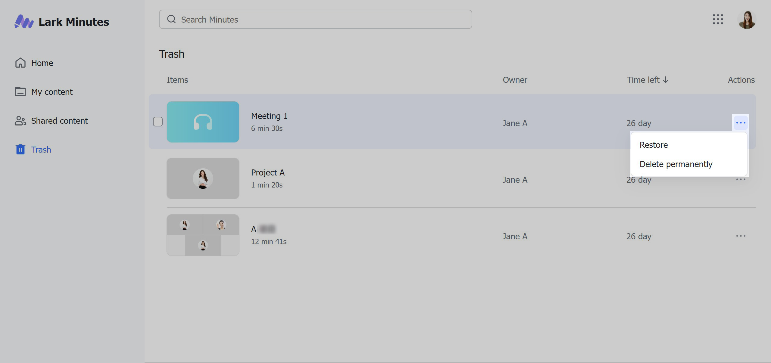This screenshot has height=363, width=771.
Task: Sort by Time Left column
Action: click(647, 79)
